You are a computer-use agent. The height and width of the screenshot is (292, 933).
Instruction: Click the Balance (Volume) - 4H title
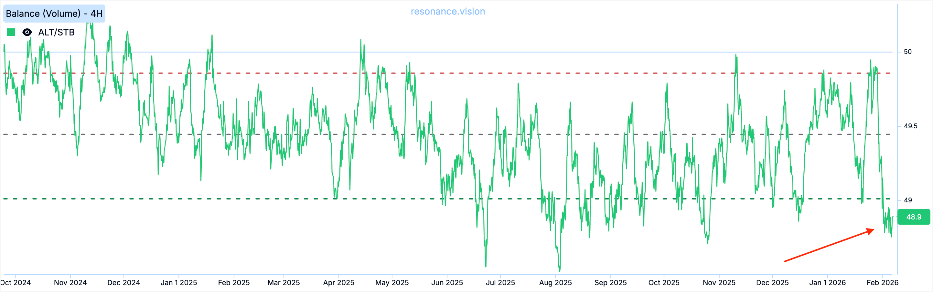(54, 14)
